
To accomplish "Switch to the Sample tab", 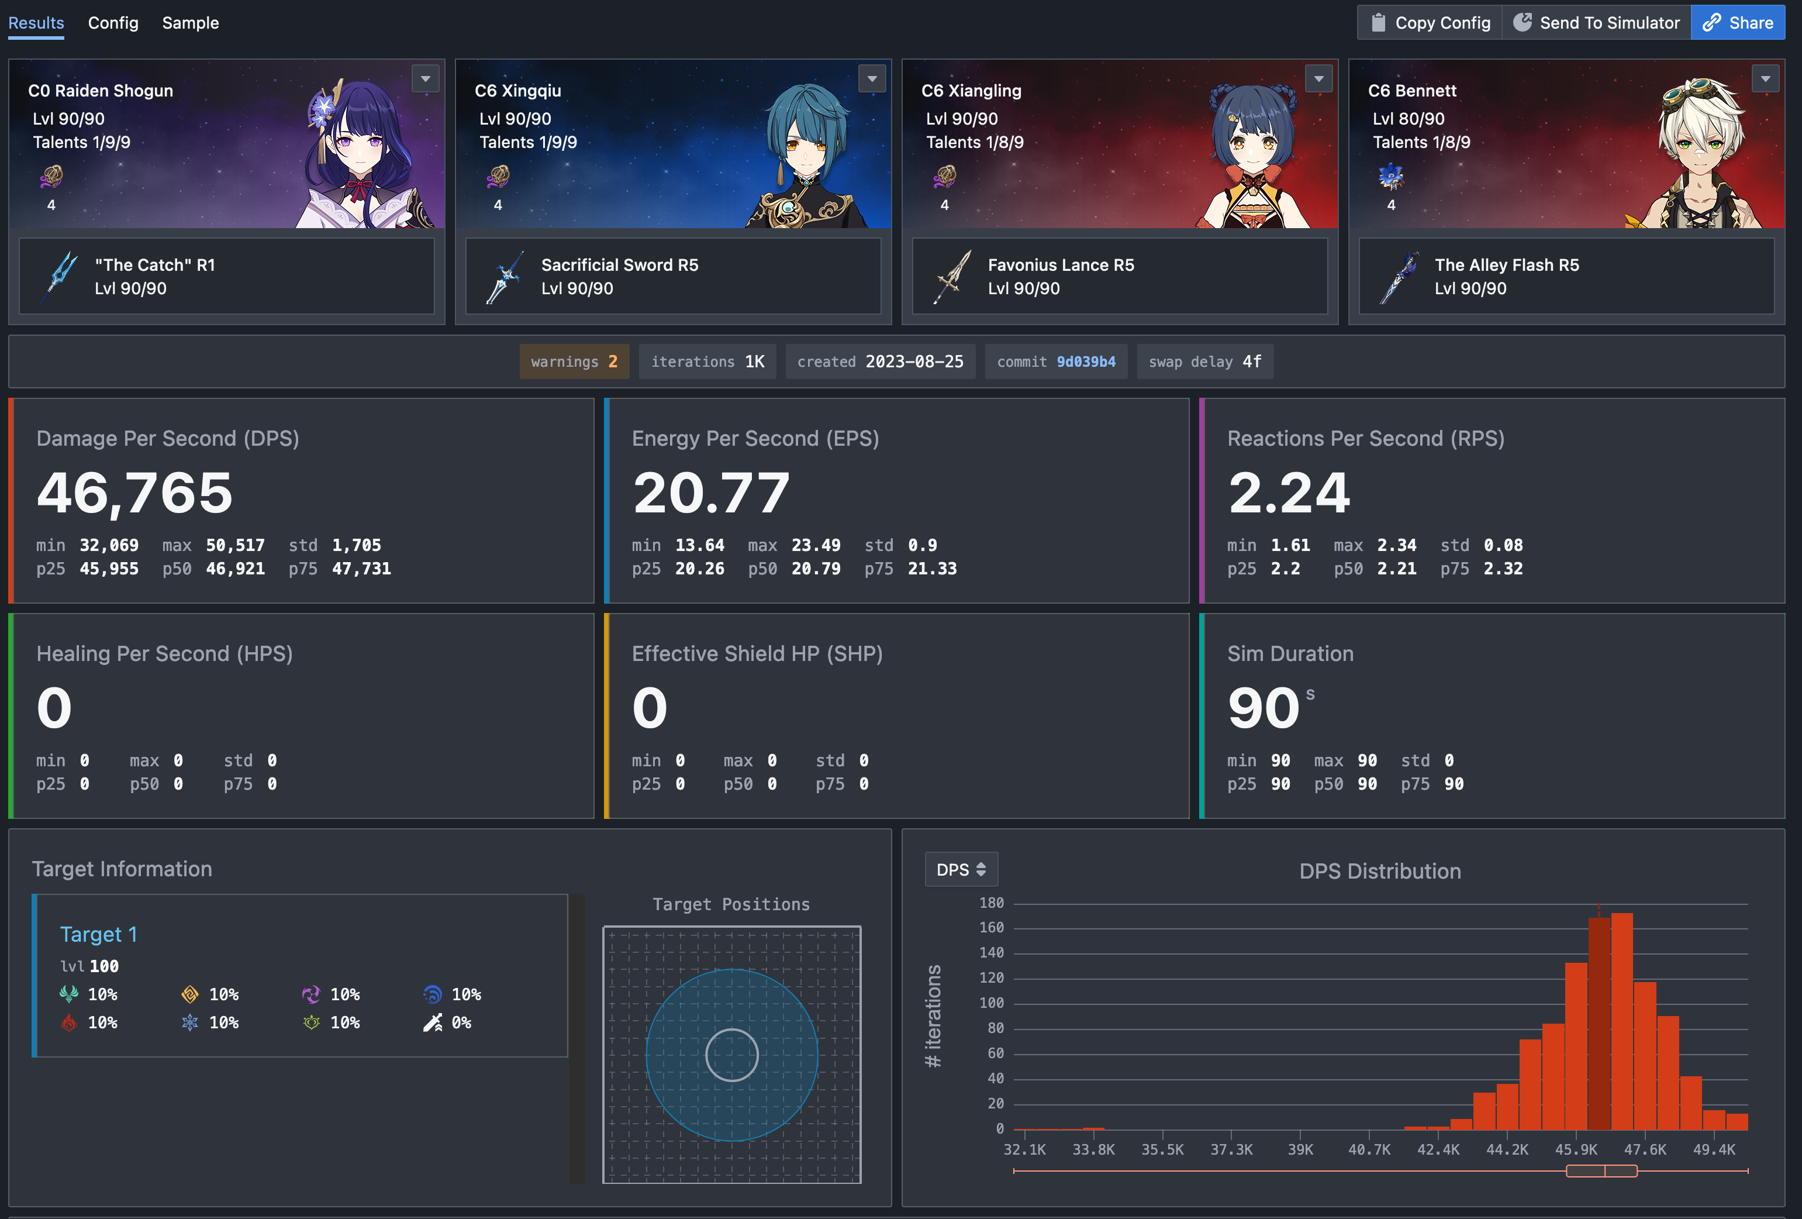I will click(190, 23).
